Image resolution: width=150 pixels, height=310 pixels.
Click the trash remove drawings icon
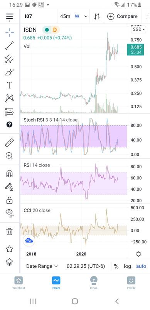pyautogui.click(x=10, y=231)
